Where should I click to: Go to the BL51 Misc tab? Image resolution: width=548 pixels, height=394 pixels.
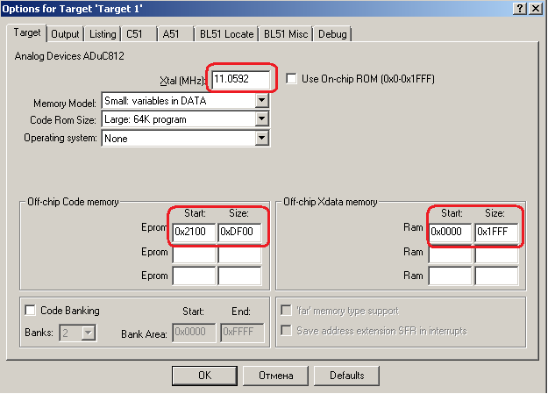[286, 34]
